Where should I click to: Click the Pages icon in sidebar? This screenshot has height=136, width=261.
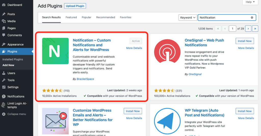click(4, 28)
